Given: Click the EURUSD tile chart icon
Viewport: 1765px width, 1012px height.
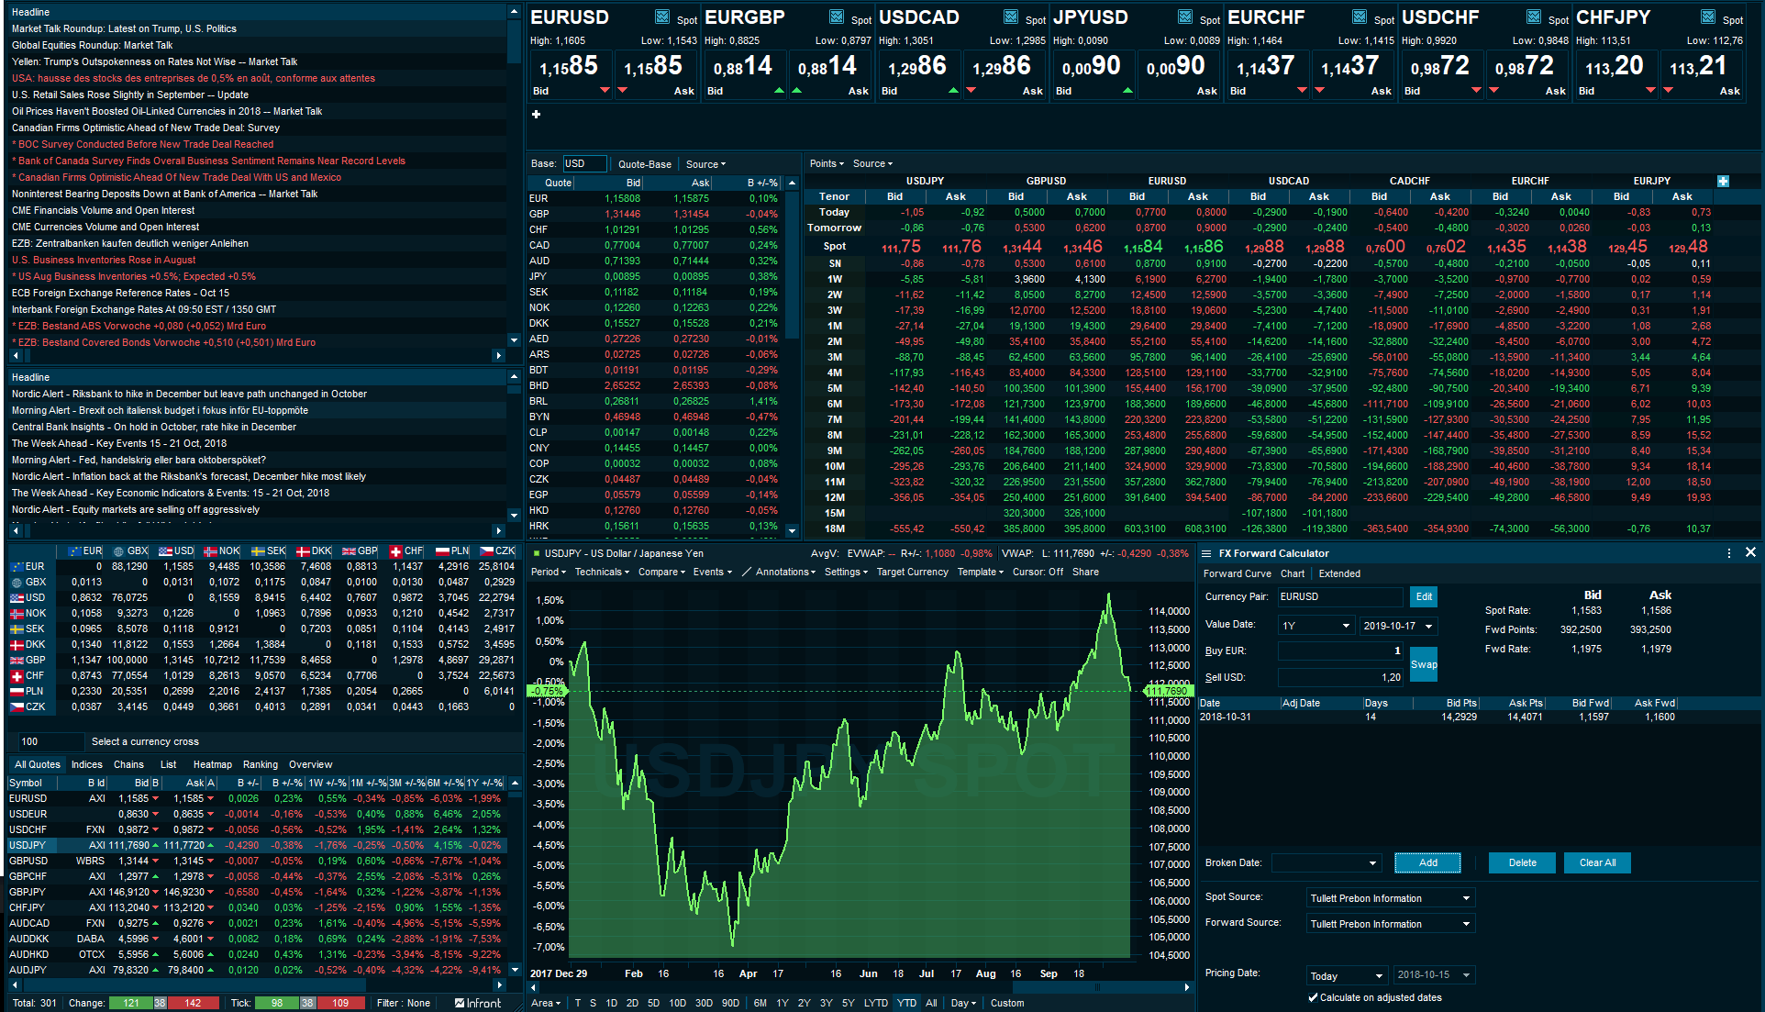Looking at the screenshot, I should (x=662, y=17).
